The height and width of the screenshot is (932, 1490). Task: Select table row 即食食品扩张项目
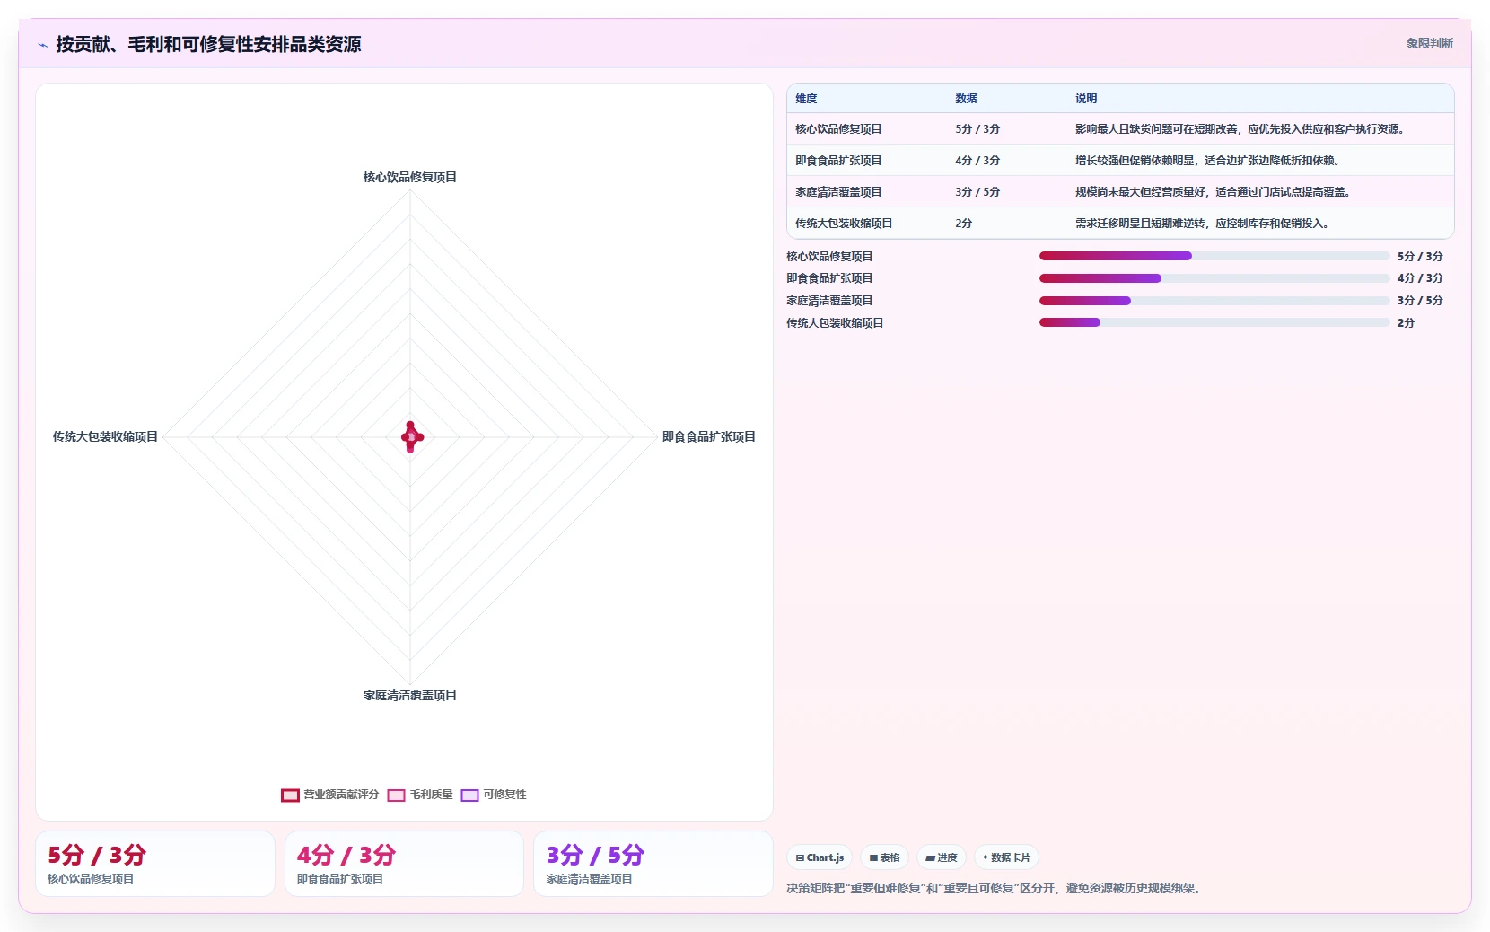1120,161
